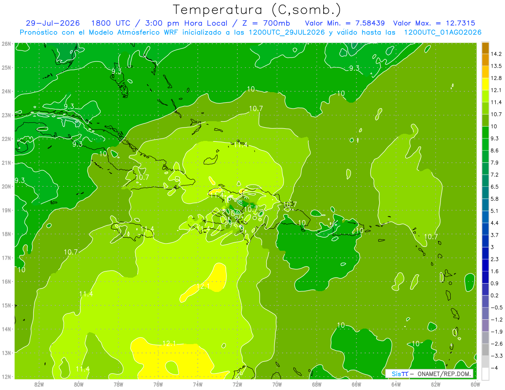Click the '3.7' colorbar label
Viewport: 505px width, 390px height.
pos(495,235)
